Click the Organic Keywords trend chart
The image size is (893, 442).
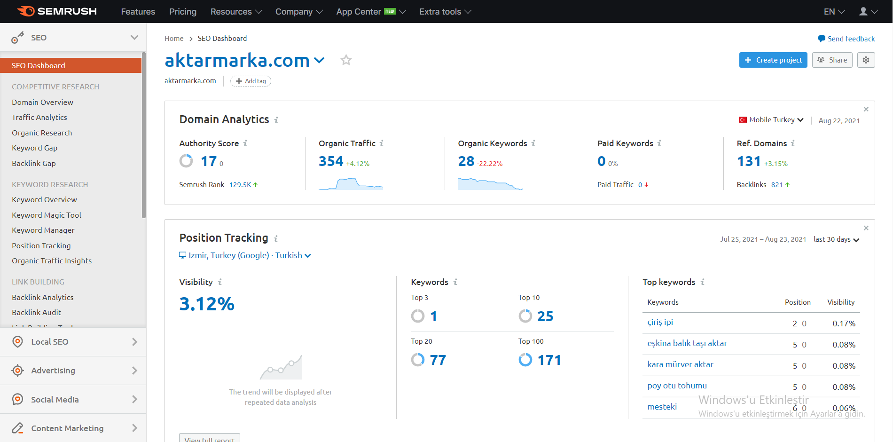[490, 183]
